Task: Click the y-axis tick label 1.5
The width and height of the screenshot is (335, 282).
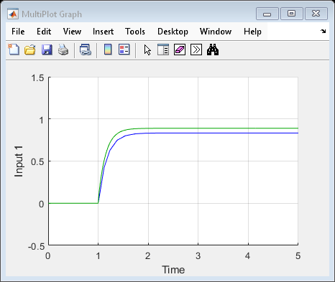Action: click(38, 77)
